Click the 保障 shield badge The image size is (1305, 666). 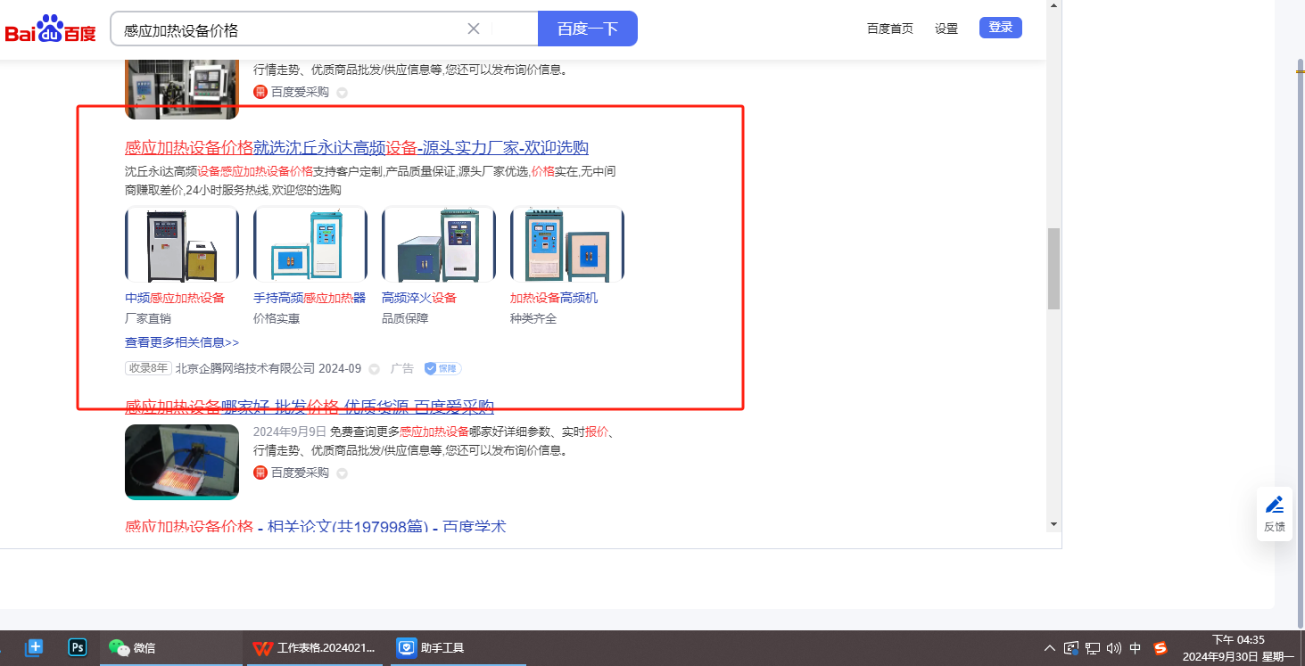(442, 368)
